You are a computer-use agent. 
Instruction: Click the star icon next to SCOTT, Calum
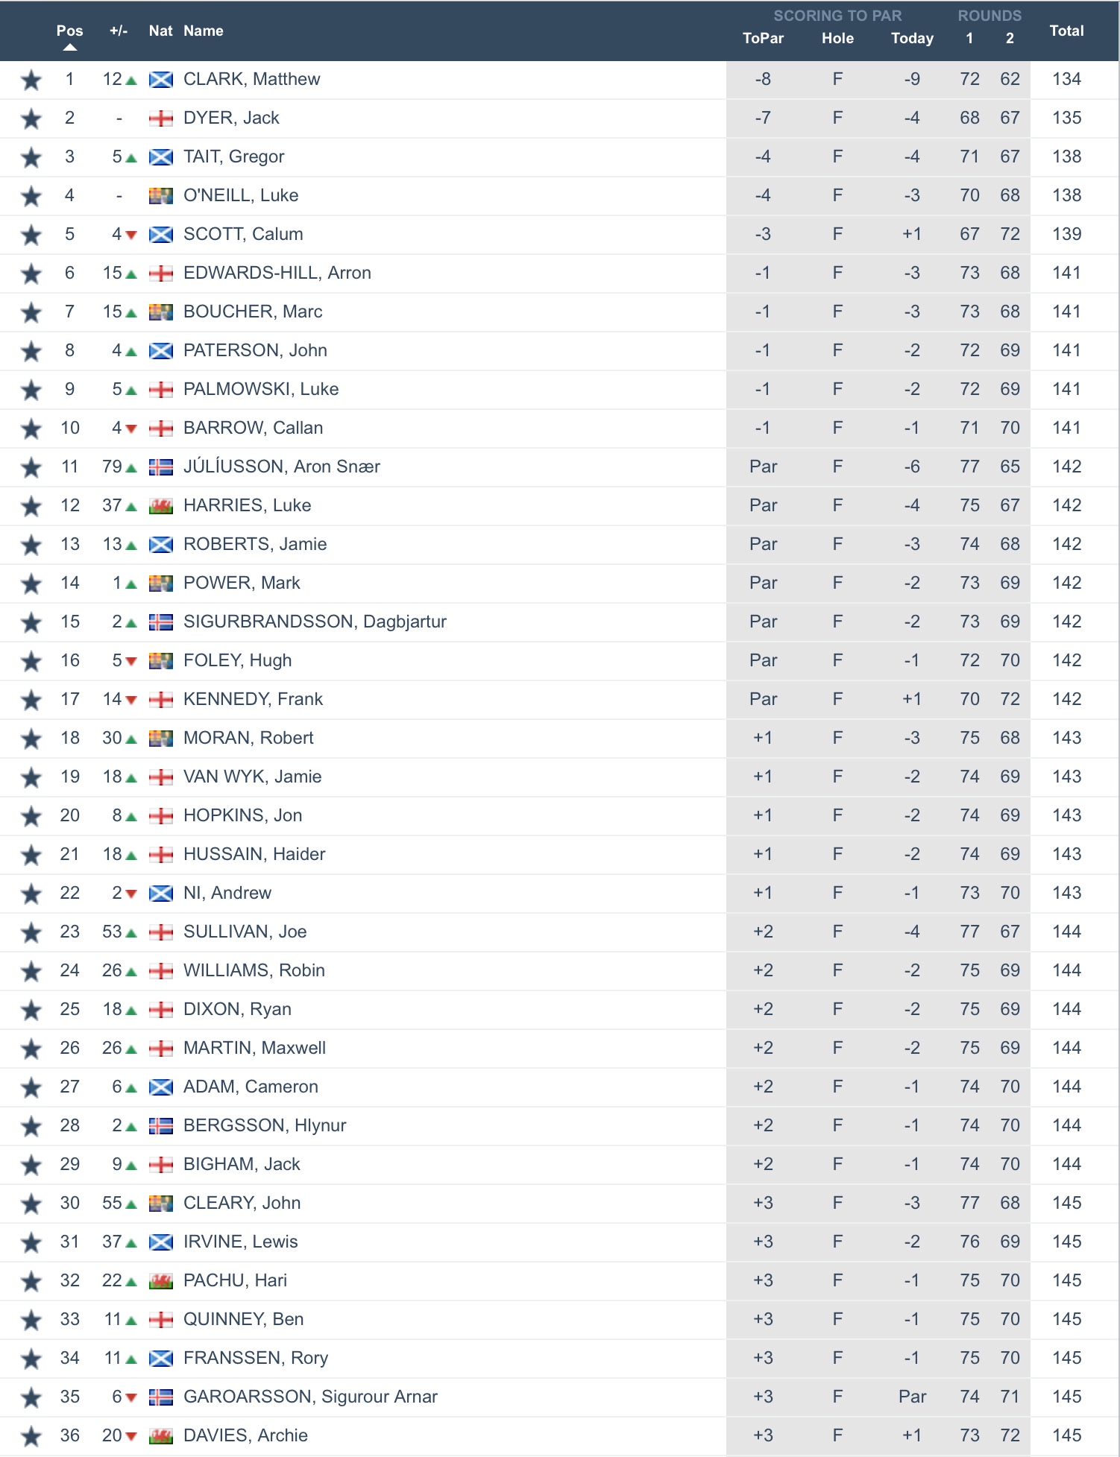[31, 235]
